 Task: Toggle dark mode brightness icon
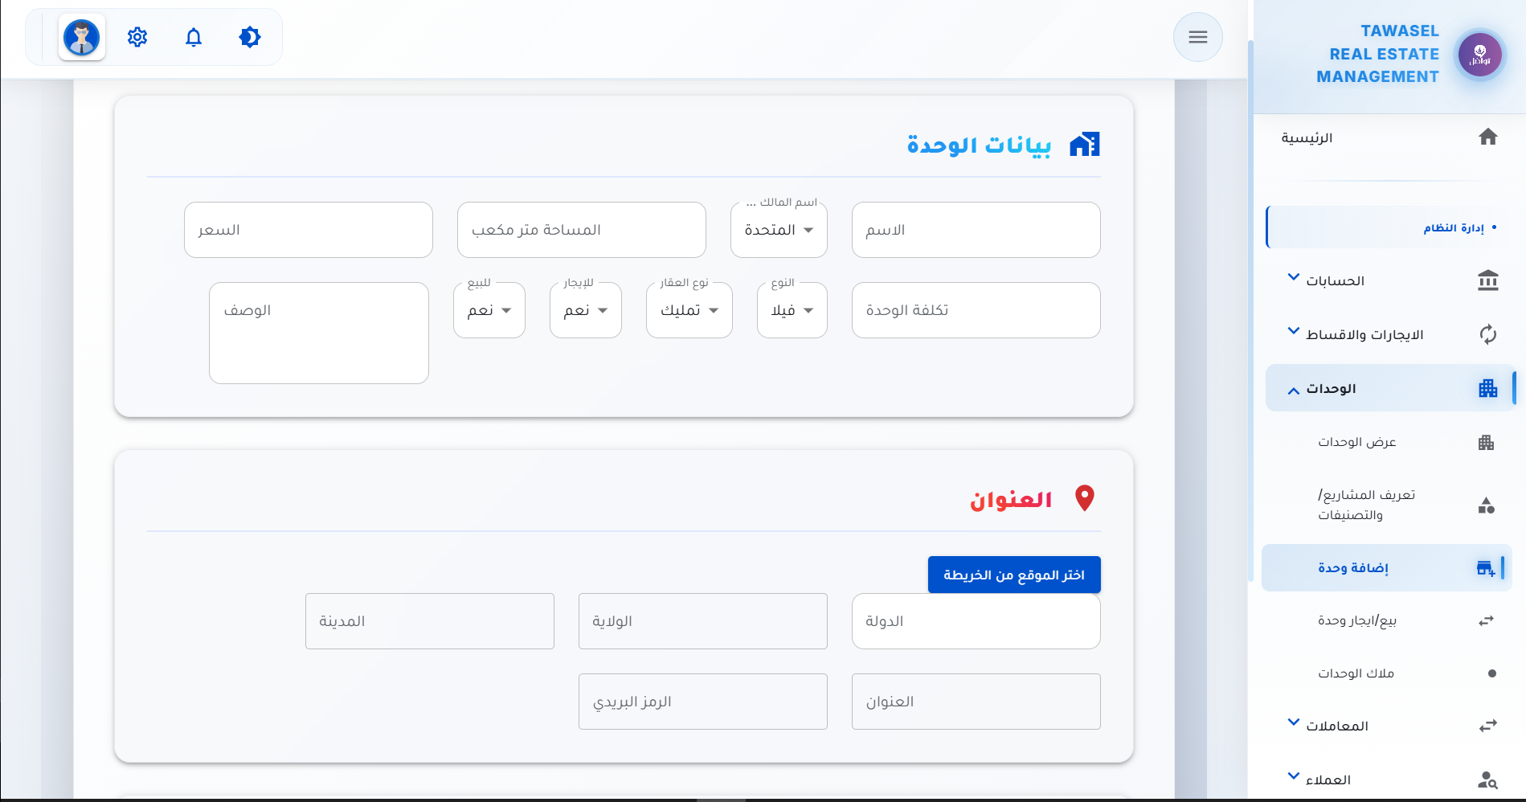pyautogui.click(x=250, y=37)
